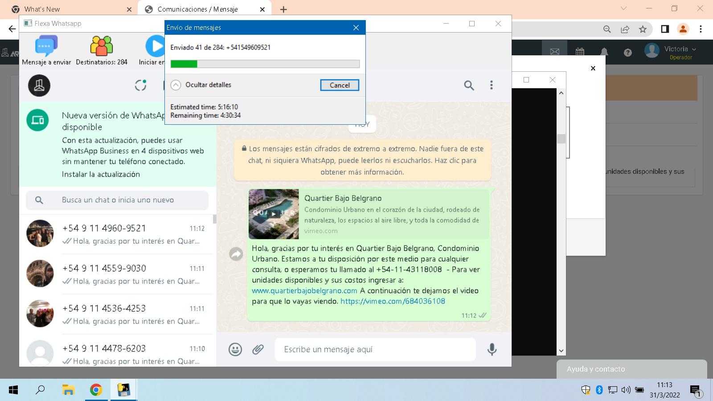Image resolution: width=713 pixels, height=401 pixels.
Task: Close the Envío de mensajes dialog
Action: tap(356, 28)
